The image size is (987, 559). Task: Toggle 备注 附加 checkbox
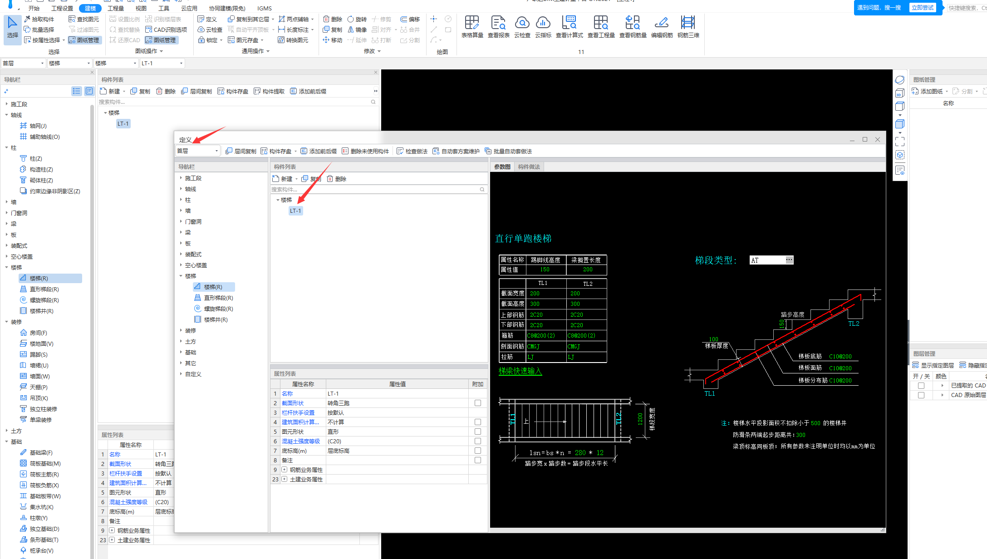point(478,460)
